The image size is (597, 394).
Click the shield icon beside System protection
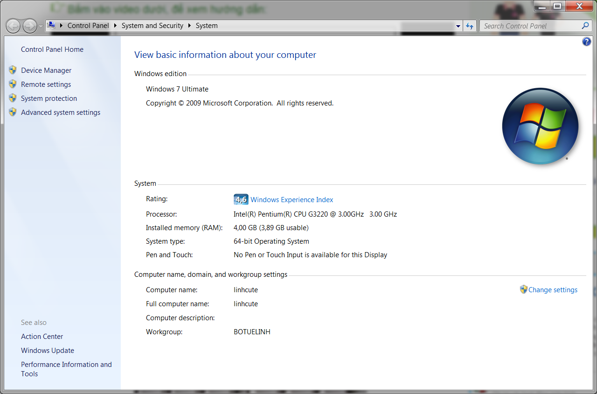[x=13, y=98]
